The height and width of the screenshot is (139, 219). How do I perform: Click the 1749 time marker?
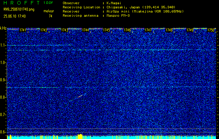tap(190, 30)
